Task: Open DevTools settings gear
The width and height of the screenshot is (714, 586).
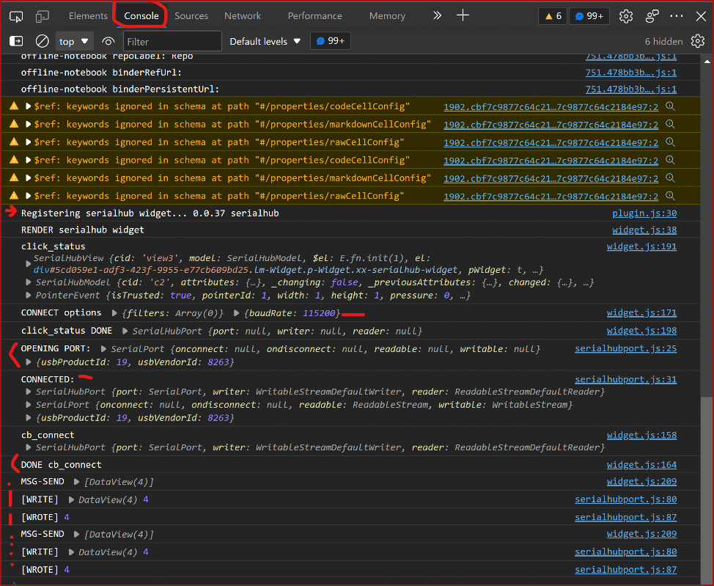Action: [x=625, y=16]
